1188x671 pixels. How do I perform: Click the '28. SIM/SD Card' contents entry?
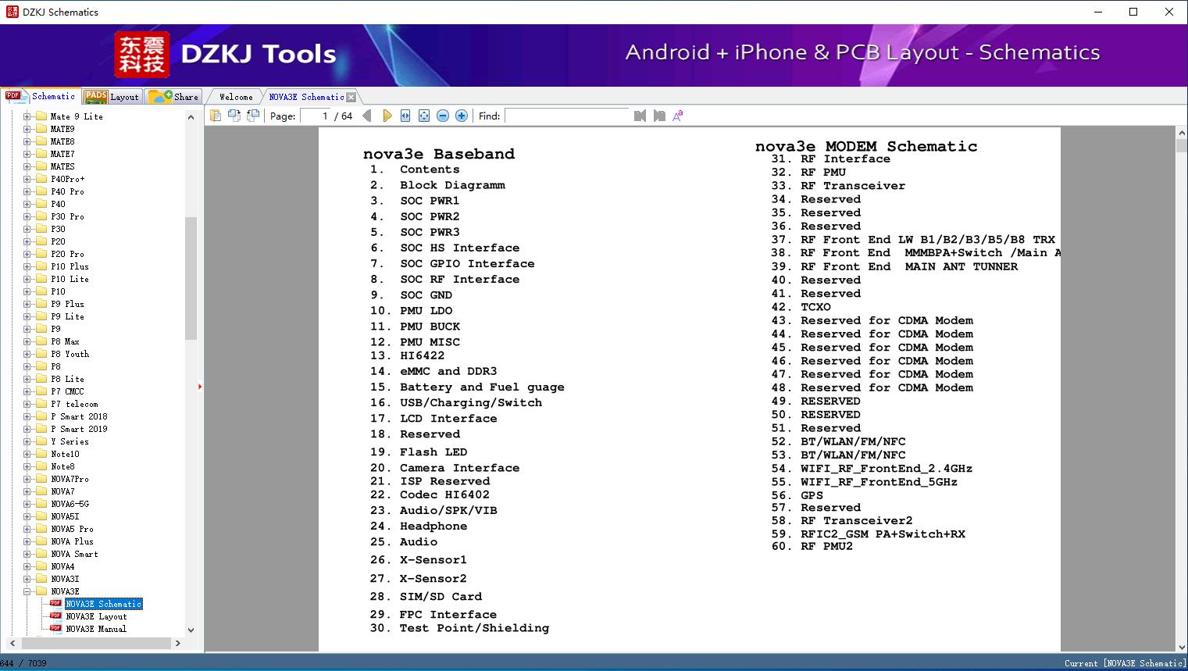[x=426, y=596]
